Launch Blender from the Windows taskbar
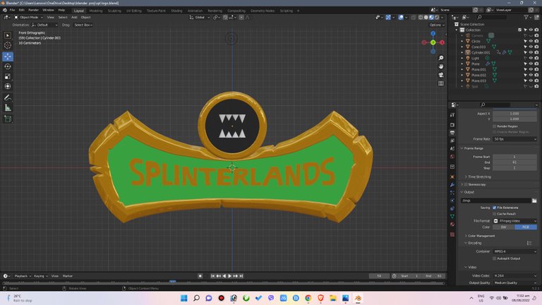Screen dimensions: 542x305 pyautogui.click(x=358, y=298)
